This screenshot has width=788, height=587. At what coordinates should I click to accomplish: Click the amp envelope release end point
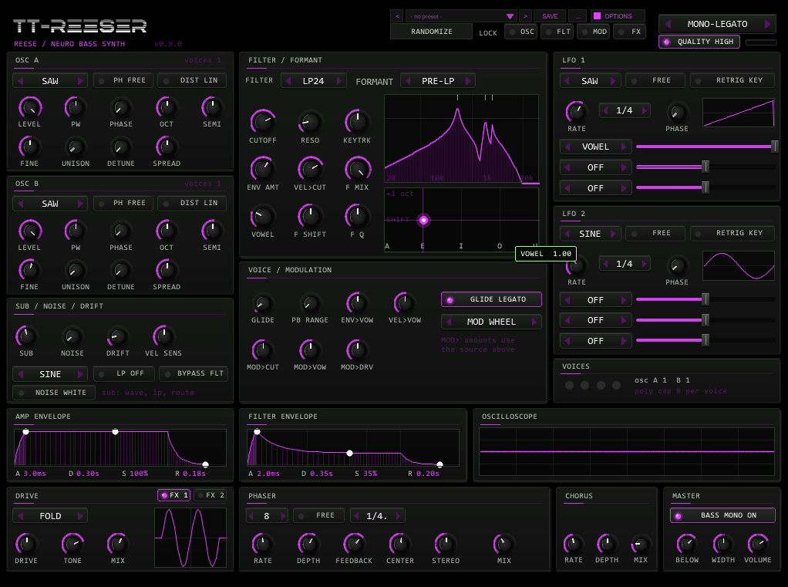(x=205, y=464)
